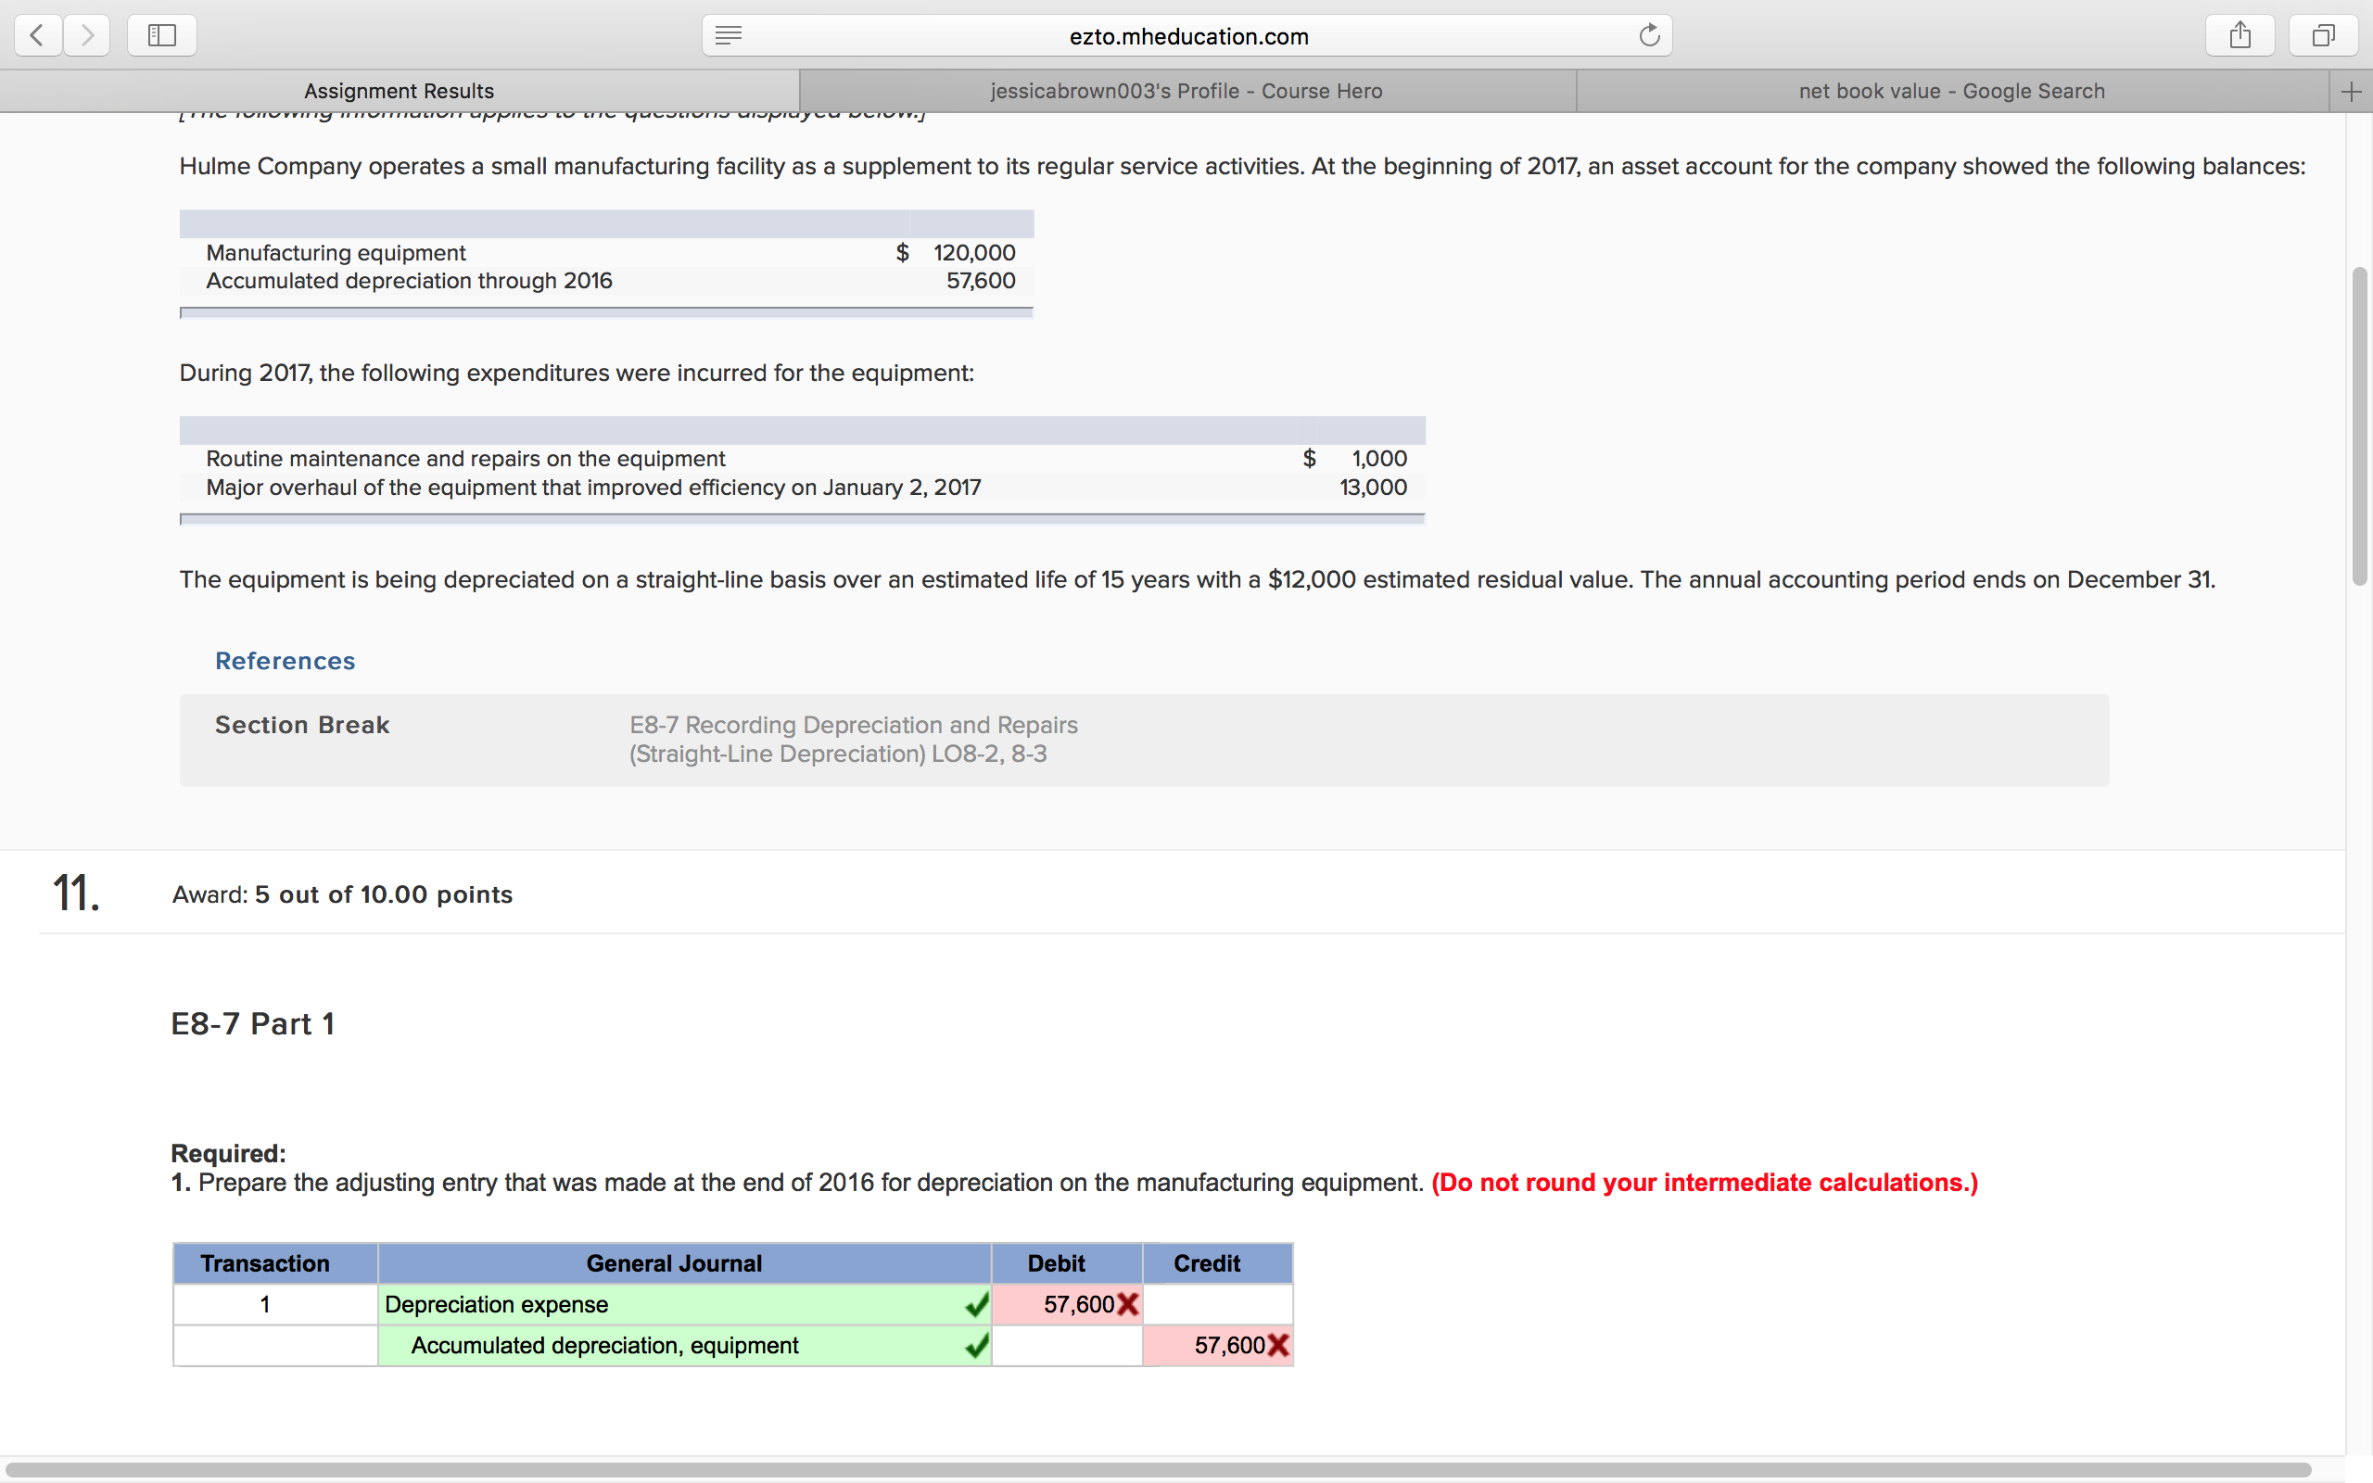This screenshot has height=1483, width=2373.
Task: Switch to Course Hero profile tab
Action: (1186, 91)
